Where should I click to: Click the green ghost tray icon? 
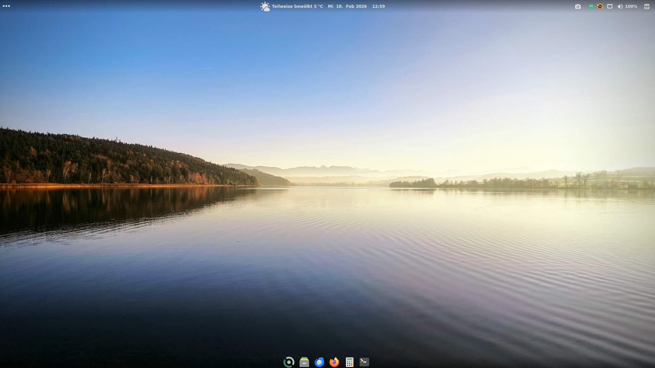pos(591,6)
